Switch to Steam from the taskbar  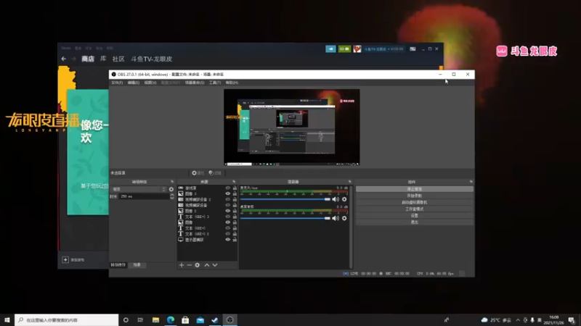coord(215,319)
